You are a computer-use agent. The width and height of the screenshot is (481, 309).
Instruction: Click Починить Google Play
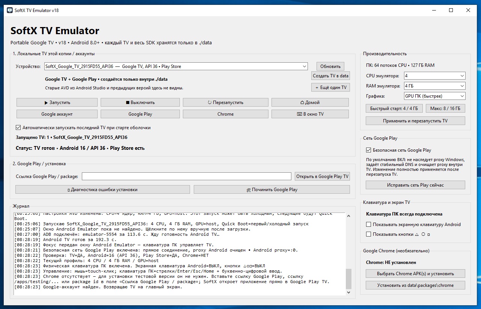pos(272,189)
